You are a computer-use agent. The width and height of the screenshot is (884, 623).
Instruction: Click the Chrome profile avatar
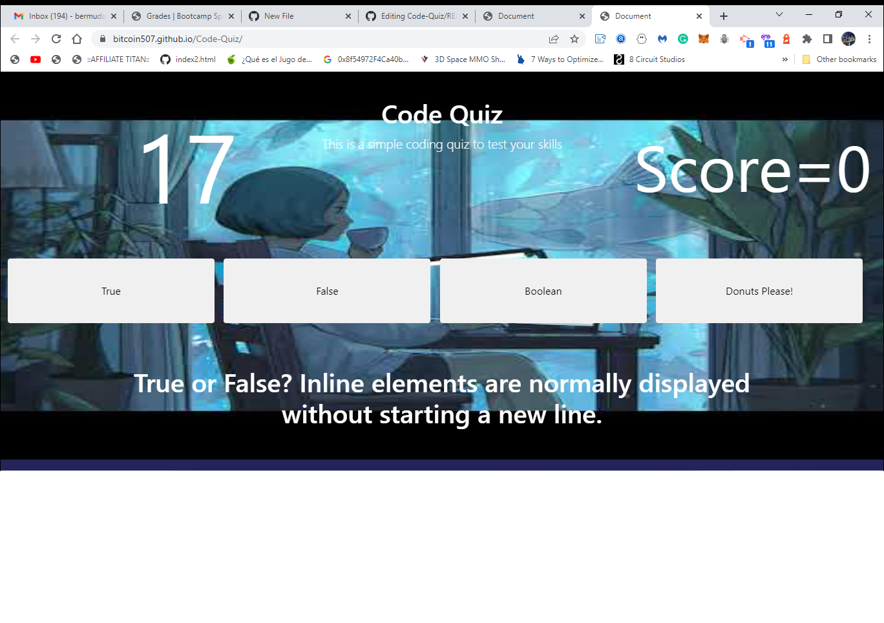pos(848,39)
